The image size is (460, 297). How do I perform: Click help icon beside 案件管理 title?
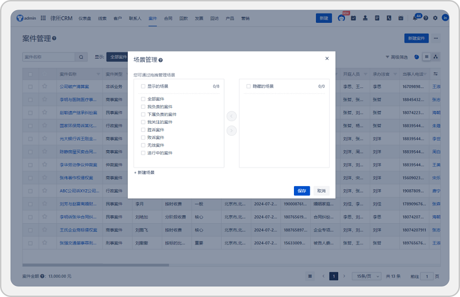[54, 38]
